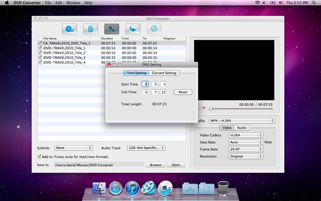321x201 pixels.
Task: Click the Browse button
Action: (x=156, y=165)
